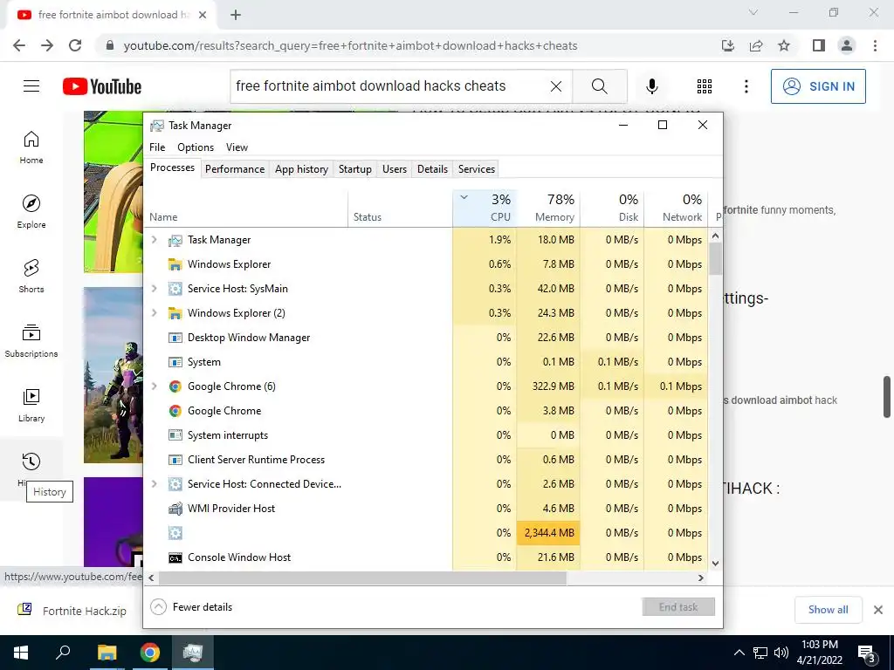Image resolution: width=894 pixels, height=670 pixels.
Task: Click install/download icon in address bar
Action: pyautogui.click(x=728, y=45)
